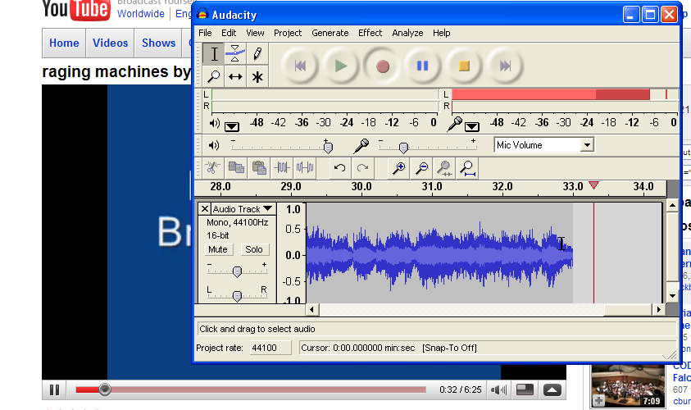Click the Skip to Start button
This screenshot has width=691, height=410.
[x=300, y=66]
